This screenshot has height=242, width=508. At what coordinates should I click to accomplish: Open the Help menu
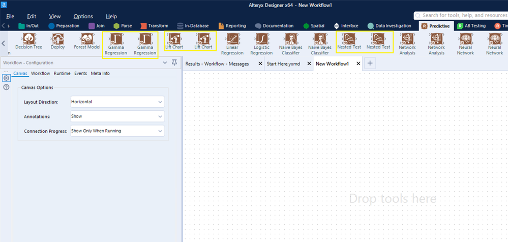tap(111, 16)
